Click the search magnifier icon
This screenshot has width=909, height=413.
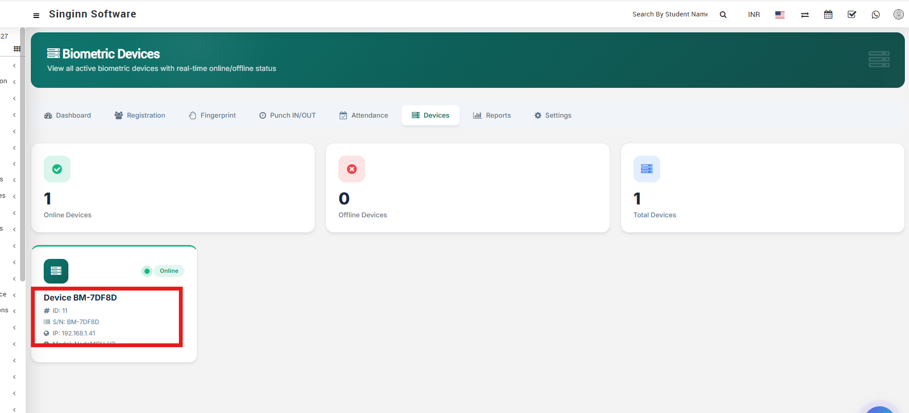click(x=723, y=14)
